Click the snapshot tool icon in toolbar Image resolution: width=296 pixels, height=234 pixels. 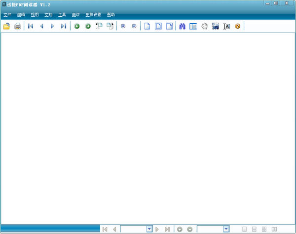coord(215,26)
